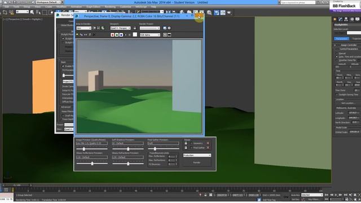Open the Modifiers menu
361x203 pixels.
61,7
